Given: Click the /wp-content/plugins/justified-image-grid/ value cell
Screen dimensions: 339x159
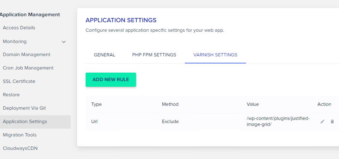Looking at the screenshot, I should click(278, 122).
